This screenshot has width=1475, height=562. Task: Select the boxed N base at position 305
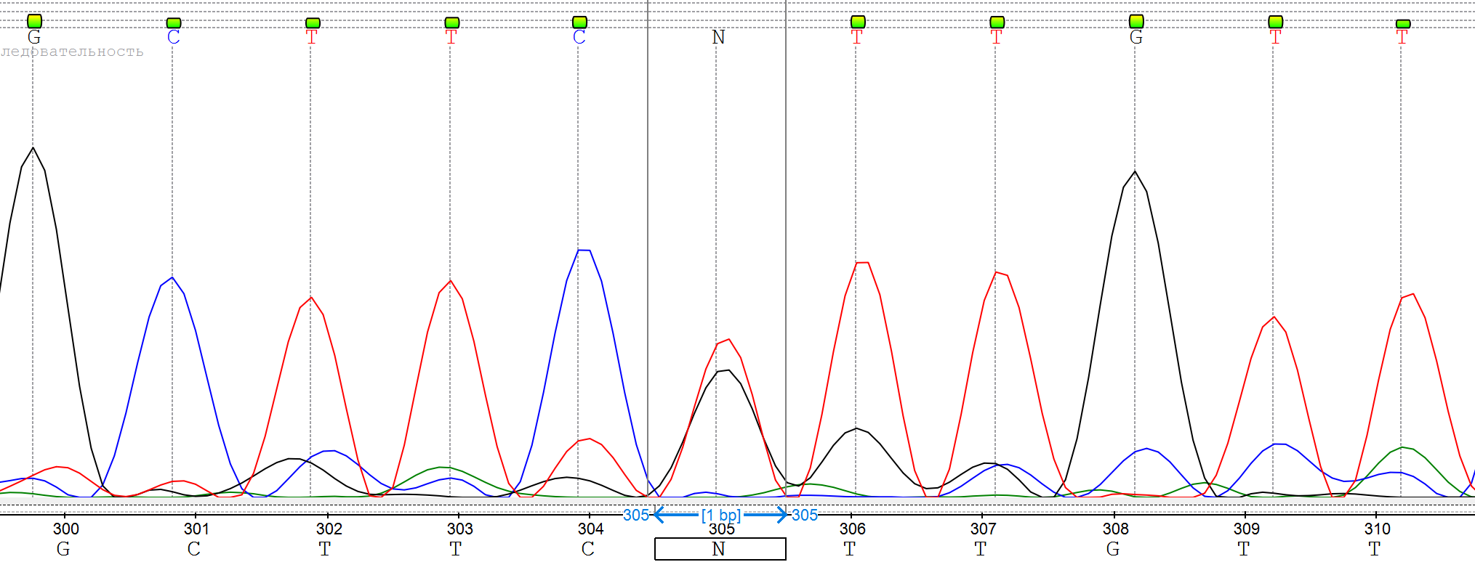(x=720, y=549)
